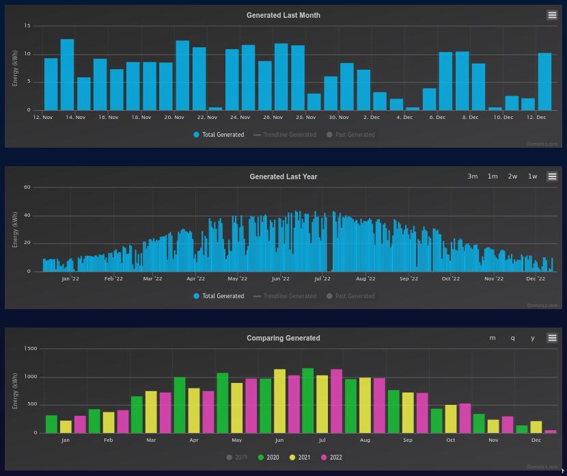Enable the 2019 series in comparison legend
567x476 pixels.
click(237, 458)
